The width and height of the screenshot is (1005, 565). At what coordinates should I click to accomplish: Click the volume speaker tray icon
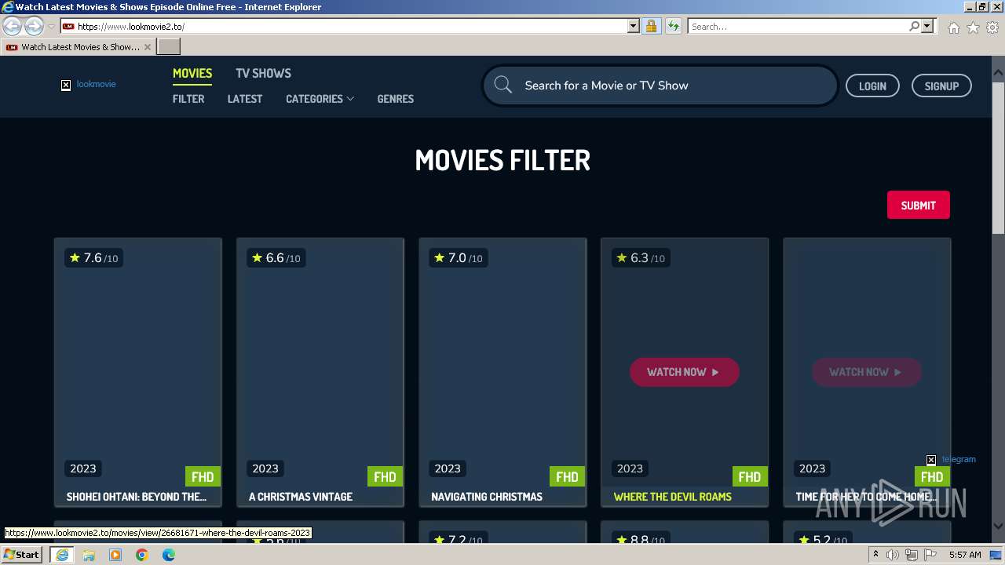coord(893,555)
